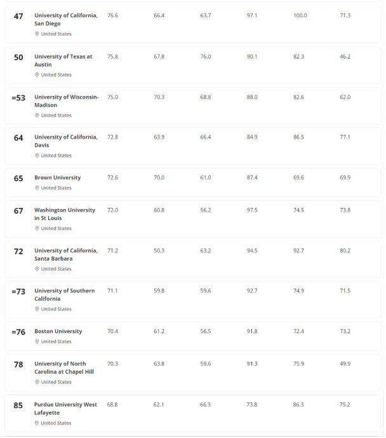Open the Boston University link
Screen dimensions: 386x438
click(58, 331)
